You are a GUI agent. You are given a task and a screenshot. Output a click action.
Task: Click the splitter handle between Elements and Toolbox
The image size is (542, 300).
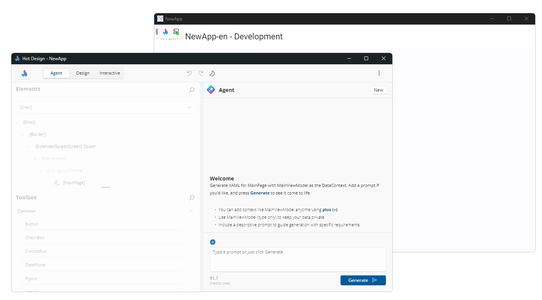(106, 187)
